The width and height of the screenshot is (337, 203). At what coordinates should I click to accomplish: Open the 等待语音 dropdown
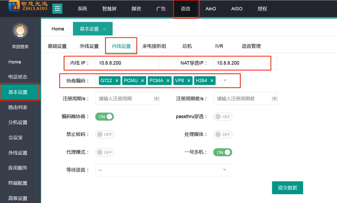(x=162, y=170)
